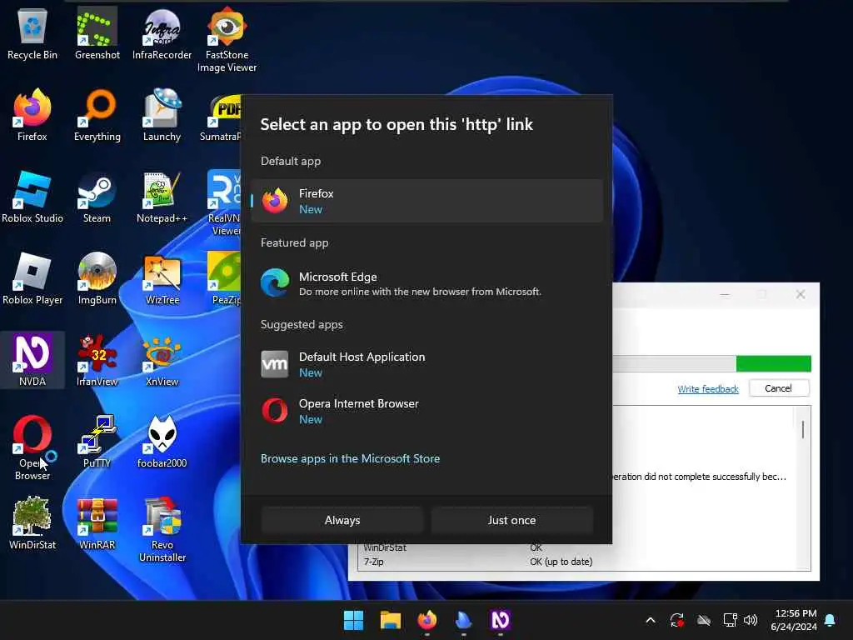Open the Windows Start menu
Screen dimensions: 853x640
point(353,620)
